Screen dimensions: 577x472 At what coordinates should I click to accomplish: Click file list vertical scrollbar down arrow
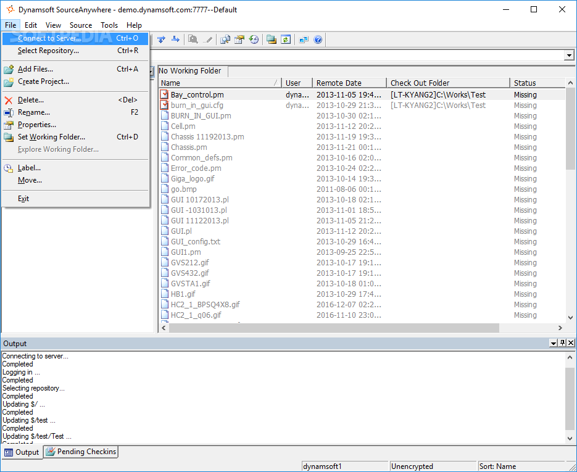570,318
